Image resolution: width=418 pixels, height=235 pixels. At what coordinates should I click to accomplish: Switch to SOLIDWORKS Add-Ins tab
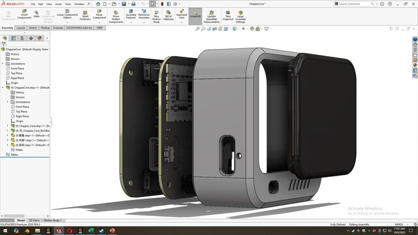pos(79,27)
